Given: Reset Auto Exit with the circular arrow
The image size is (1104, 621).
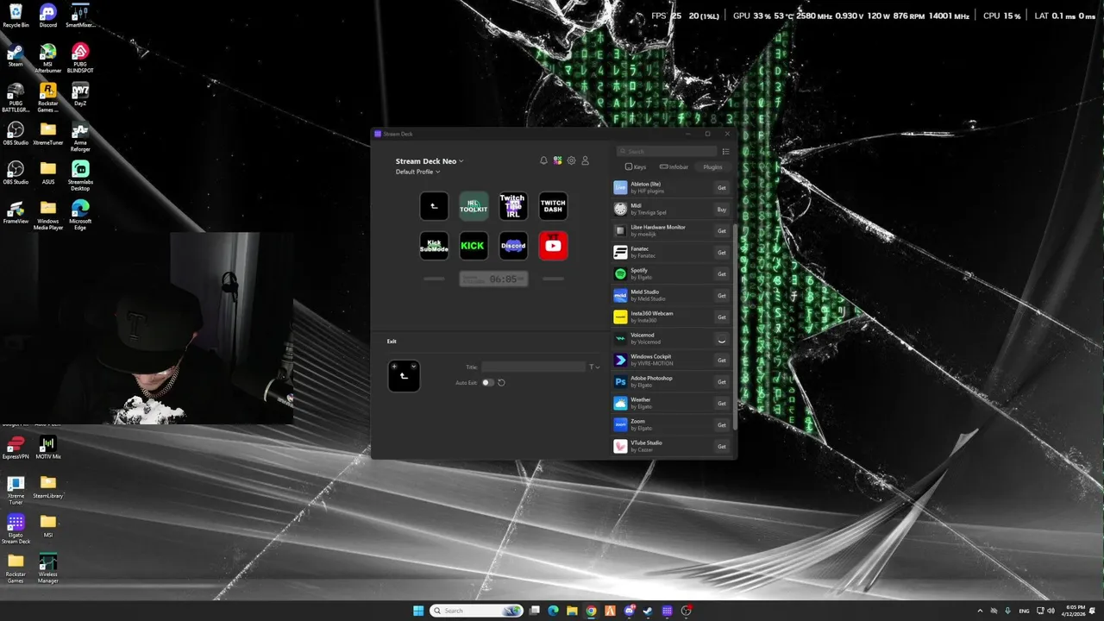Looking at the screenshot, I should 501,382.
